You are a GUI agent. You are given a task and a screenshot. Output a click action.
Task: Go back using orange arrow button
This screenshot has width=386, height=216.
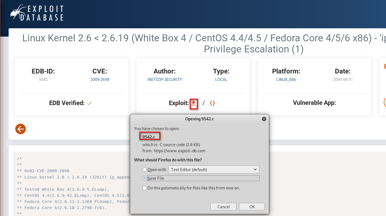pyautogui.click(x=21, y=129)
